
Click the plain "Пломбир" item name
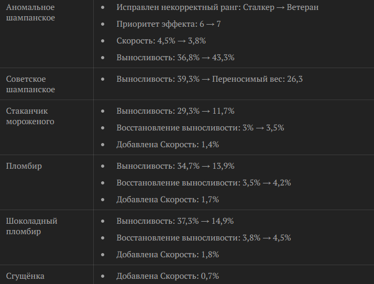(24, 166)
